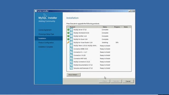
Task: Click the MySQL dolphin logo in sidebar
Action: pos(45,15)
